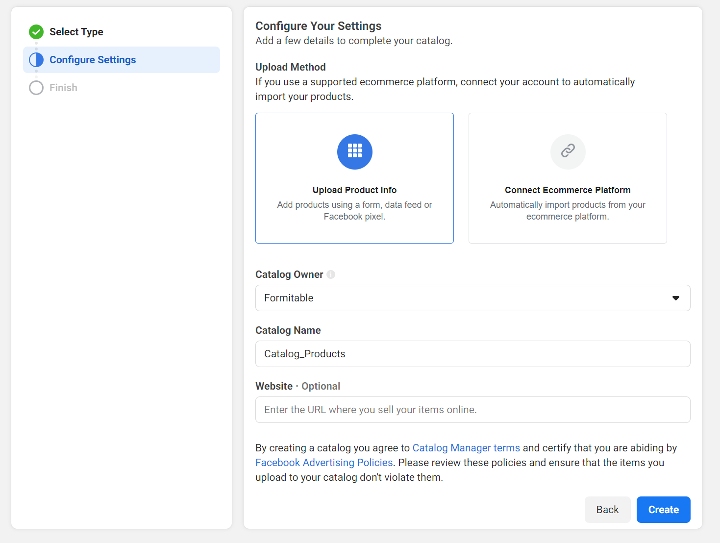Open the Configure Settings step

93,60
